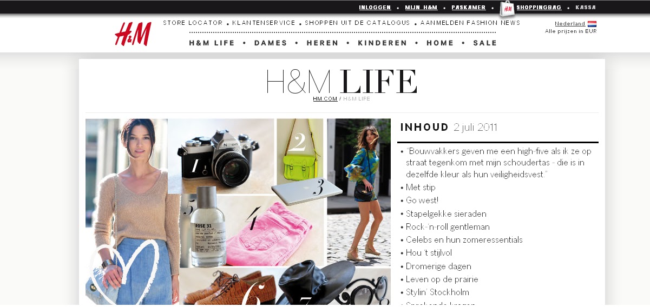Screen dimensions: 650x307
Task: Open 'Stylin' Stockholm' article link
Action: click(437, 292)
